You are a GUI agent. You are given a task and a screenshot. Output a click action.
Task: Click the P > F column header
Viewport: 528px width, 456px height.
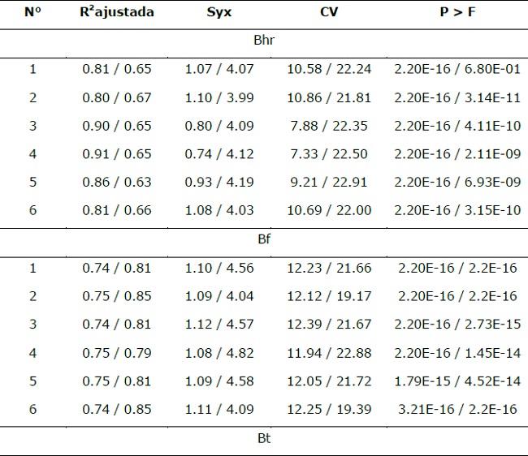point(455,13)
